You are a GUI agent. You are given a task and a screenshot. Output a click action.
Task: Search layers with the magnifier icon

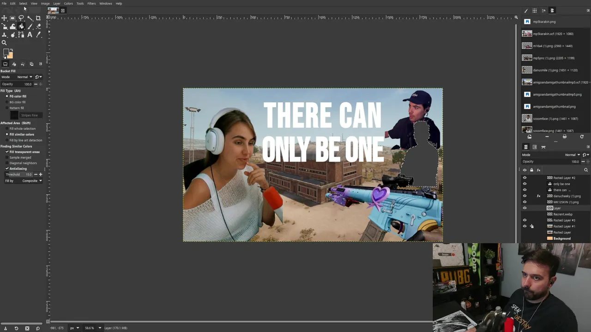pos(586,170)
